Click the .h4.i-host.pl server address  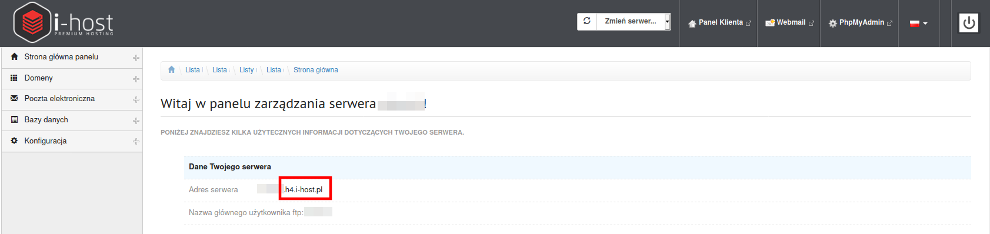tap(304, 190)
